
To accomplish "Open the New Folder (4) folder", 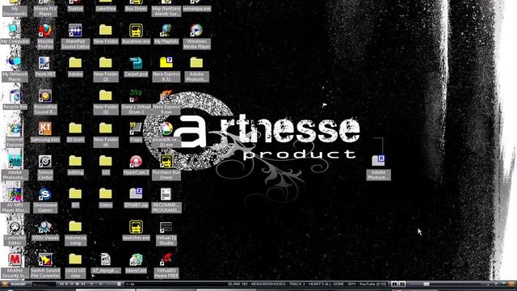I will point(106,129).
